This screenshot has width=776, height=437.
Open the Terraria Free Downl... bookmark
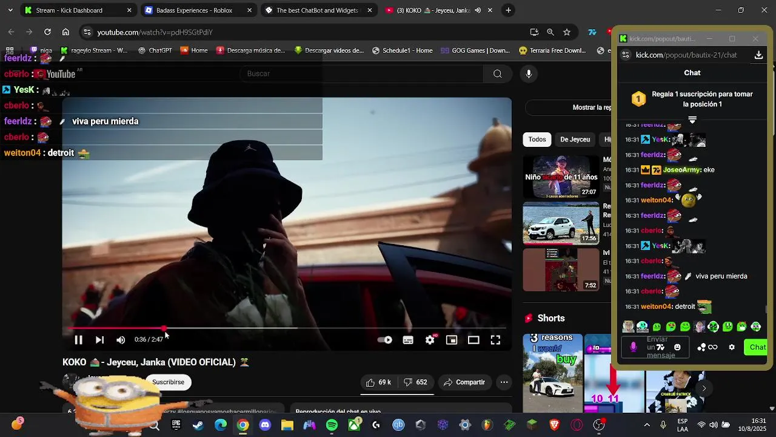point(552,50)
